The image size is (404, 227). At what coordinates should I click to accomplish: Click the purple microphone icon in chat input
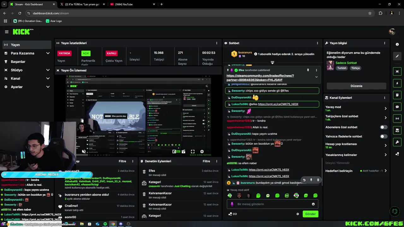pos(232,204)
